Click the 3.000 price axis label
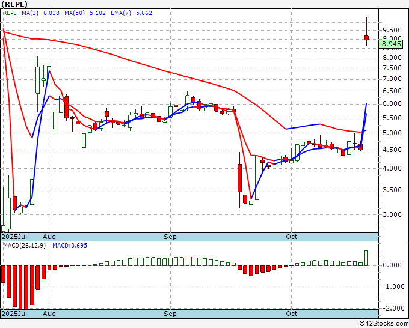This screenshot has height=328, width=409. pos(392,214)
